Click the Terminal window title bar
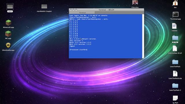 coord(106,10)
